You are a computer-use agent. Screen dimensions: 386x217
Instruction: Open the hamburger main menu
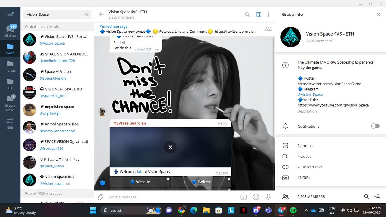pyautogui.click(x=10, y=14)
